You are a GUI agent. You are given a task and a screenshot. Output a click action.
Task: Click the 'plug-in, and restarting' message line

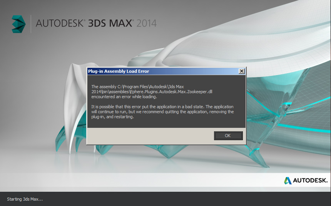(x=112, y=117)
